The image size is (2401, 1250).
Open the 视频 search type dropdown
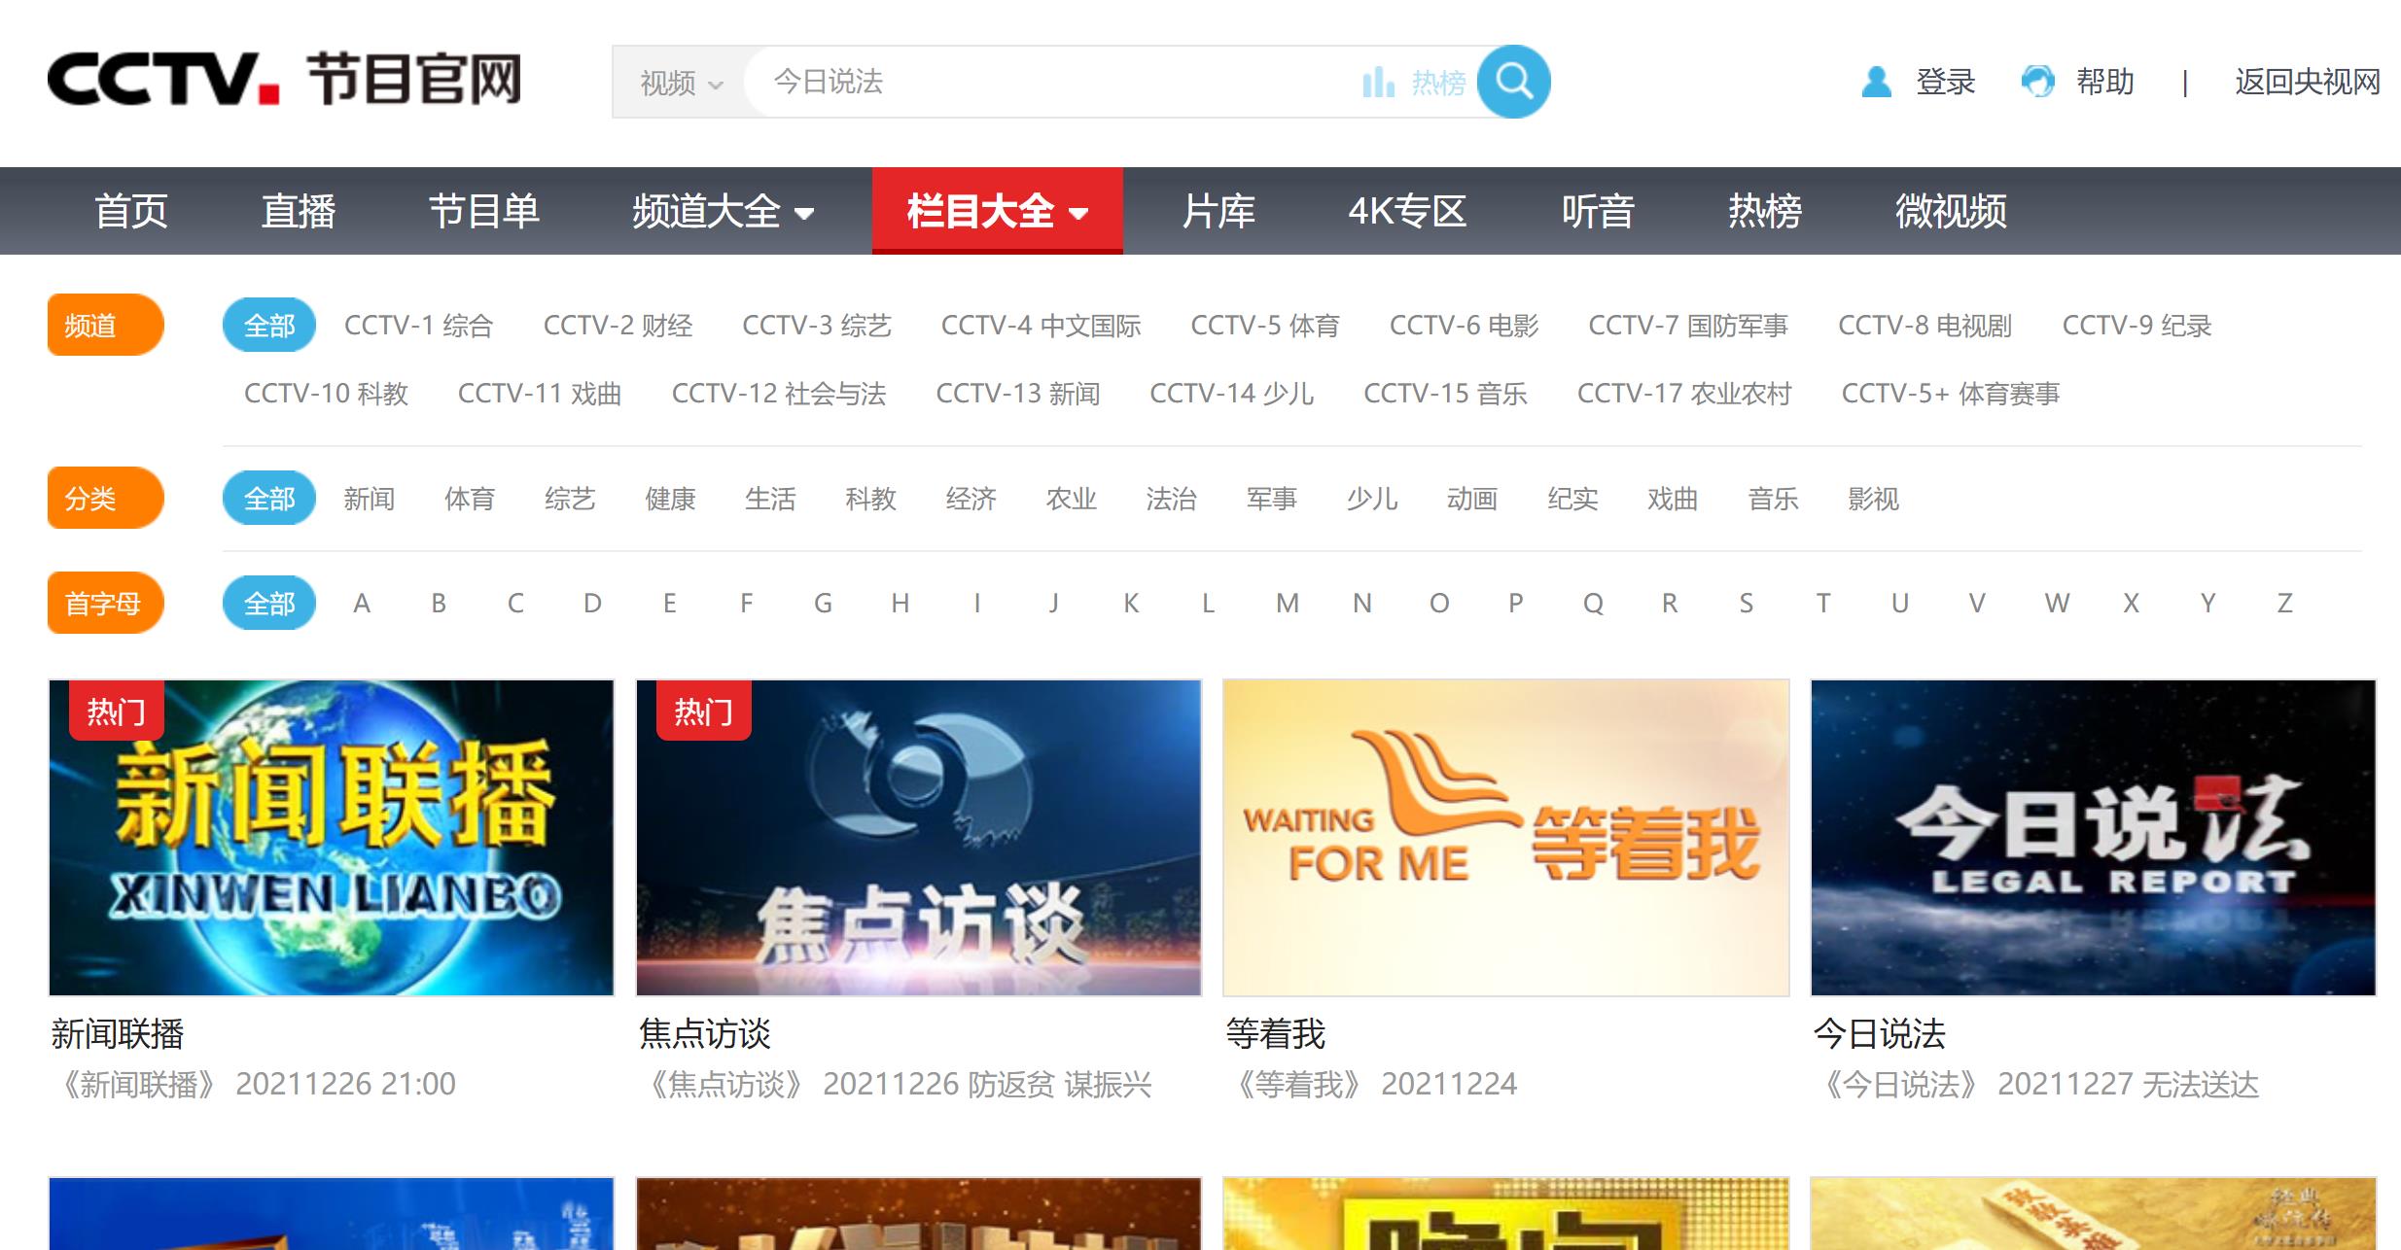(680, 84)
